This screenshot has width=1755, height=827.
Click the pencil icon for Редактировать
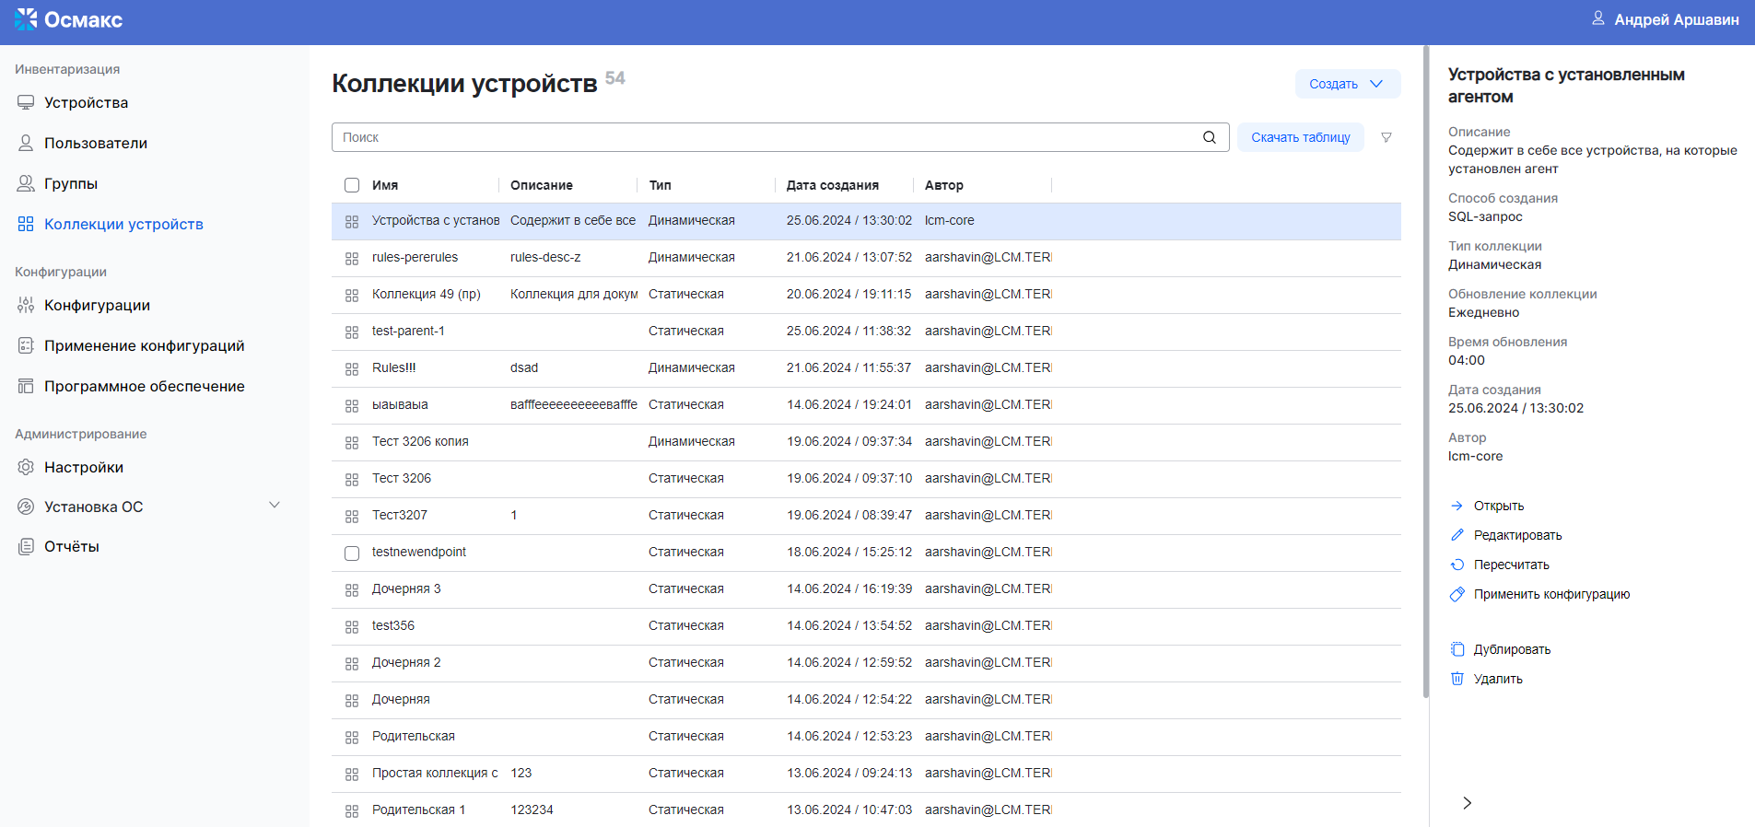(1457, 535)
